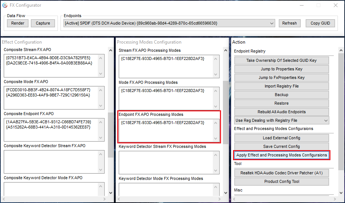345x203 pixels.
Task: Click Processing Modes horizontal scroll right arrow
Action: coord(220,199)
